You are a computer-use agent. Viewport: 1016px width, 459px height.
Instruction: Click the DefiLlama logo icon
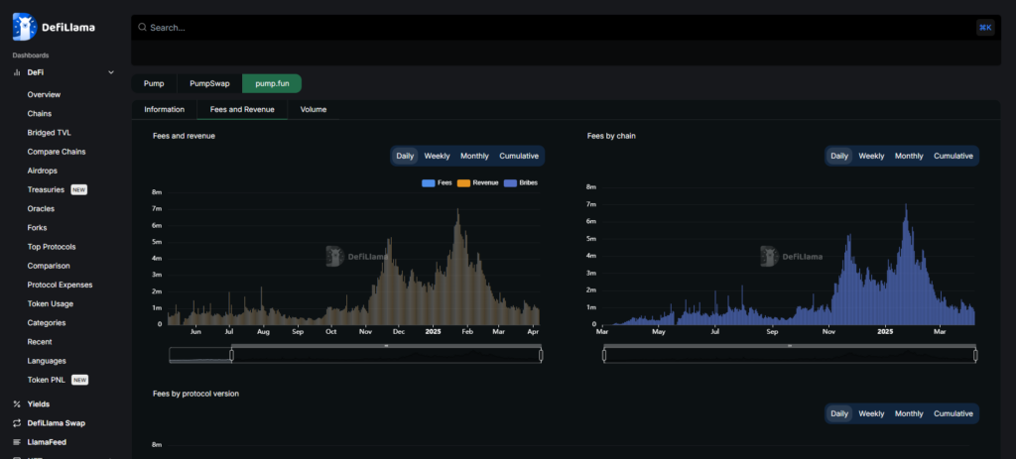click(24, 27)
